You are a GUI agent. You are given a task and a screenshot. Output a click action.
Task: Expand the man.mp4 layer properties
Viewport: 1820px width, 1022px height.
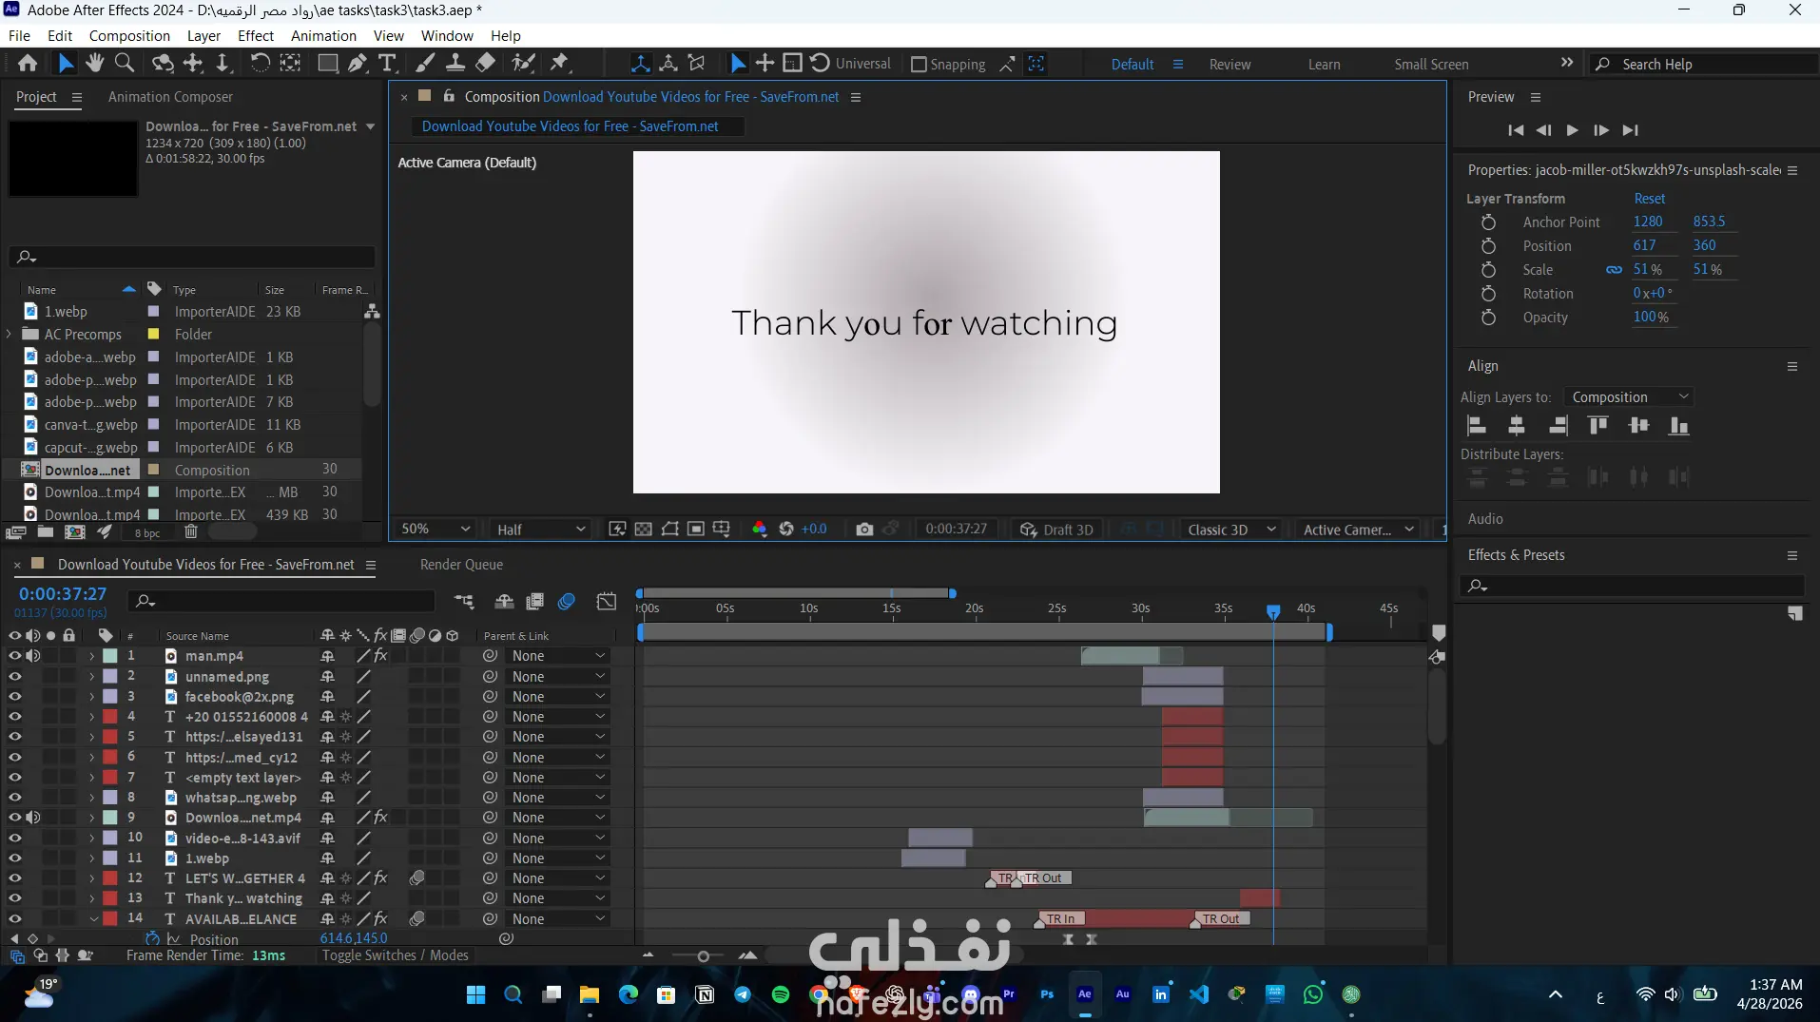(92, 656)
